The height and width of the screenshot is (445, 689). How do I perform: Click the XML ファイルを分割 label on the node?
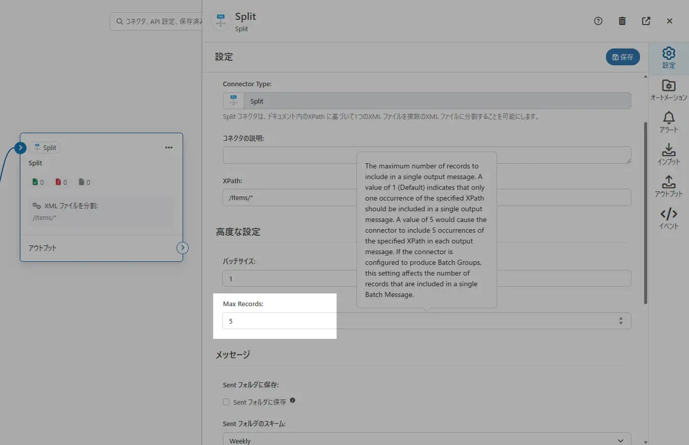tap(71, 206)
